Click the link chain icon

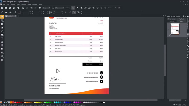(x=85, y=8)
